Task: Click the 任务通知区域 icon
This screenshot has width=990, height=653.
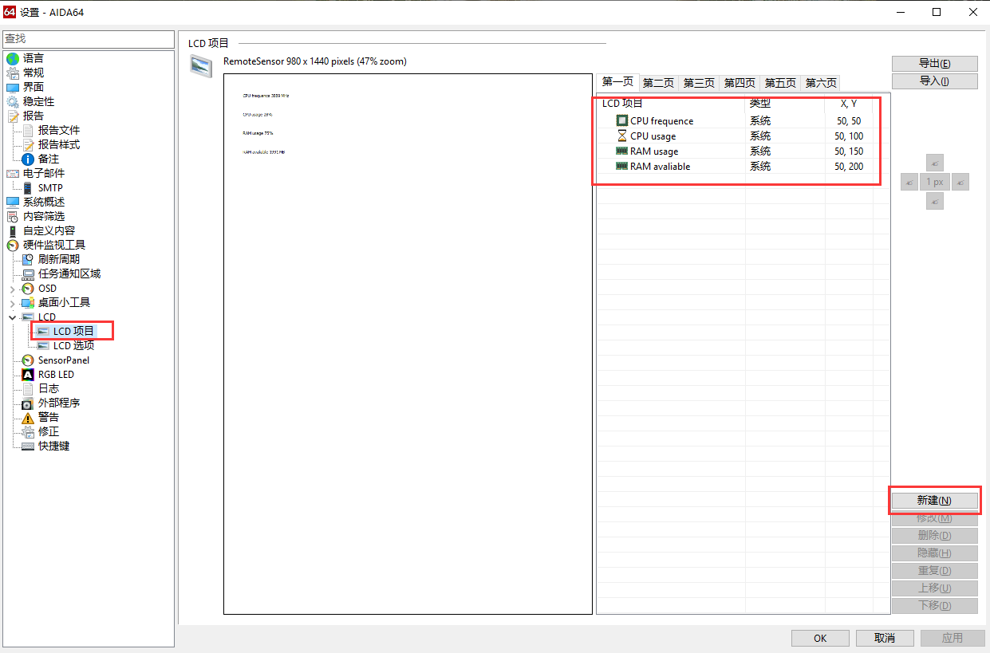Action: pos(28,273)
